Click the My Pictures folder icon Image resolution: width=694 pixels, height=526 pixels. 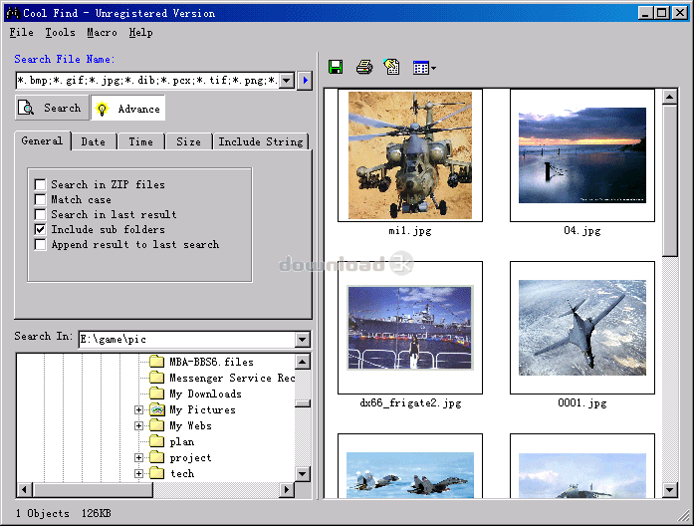tap(156, 409)
